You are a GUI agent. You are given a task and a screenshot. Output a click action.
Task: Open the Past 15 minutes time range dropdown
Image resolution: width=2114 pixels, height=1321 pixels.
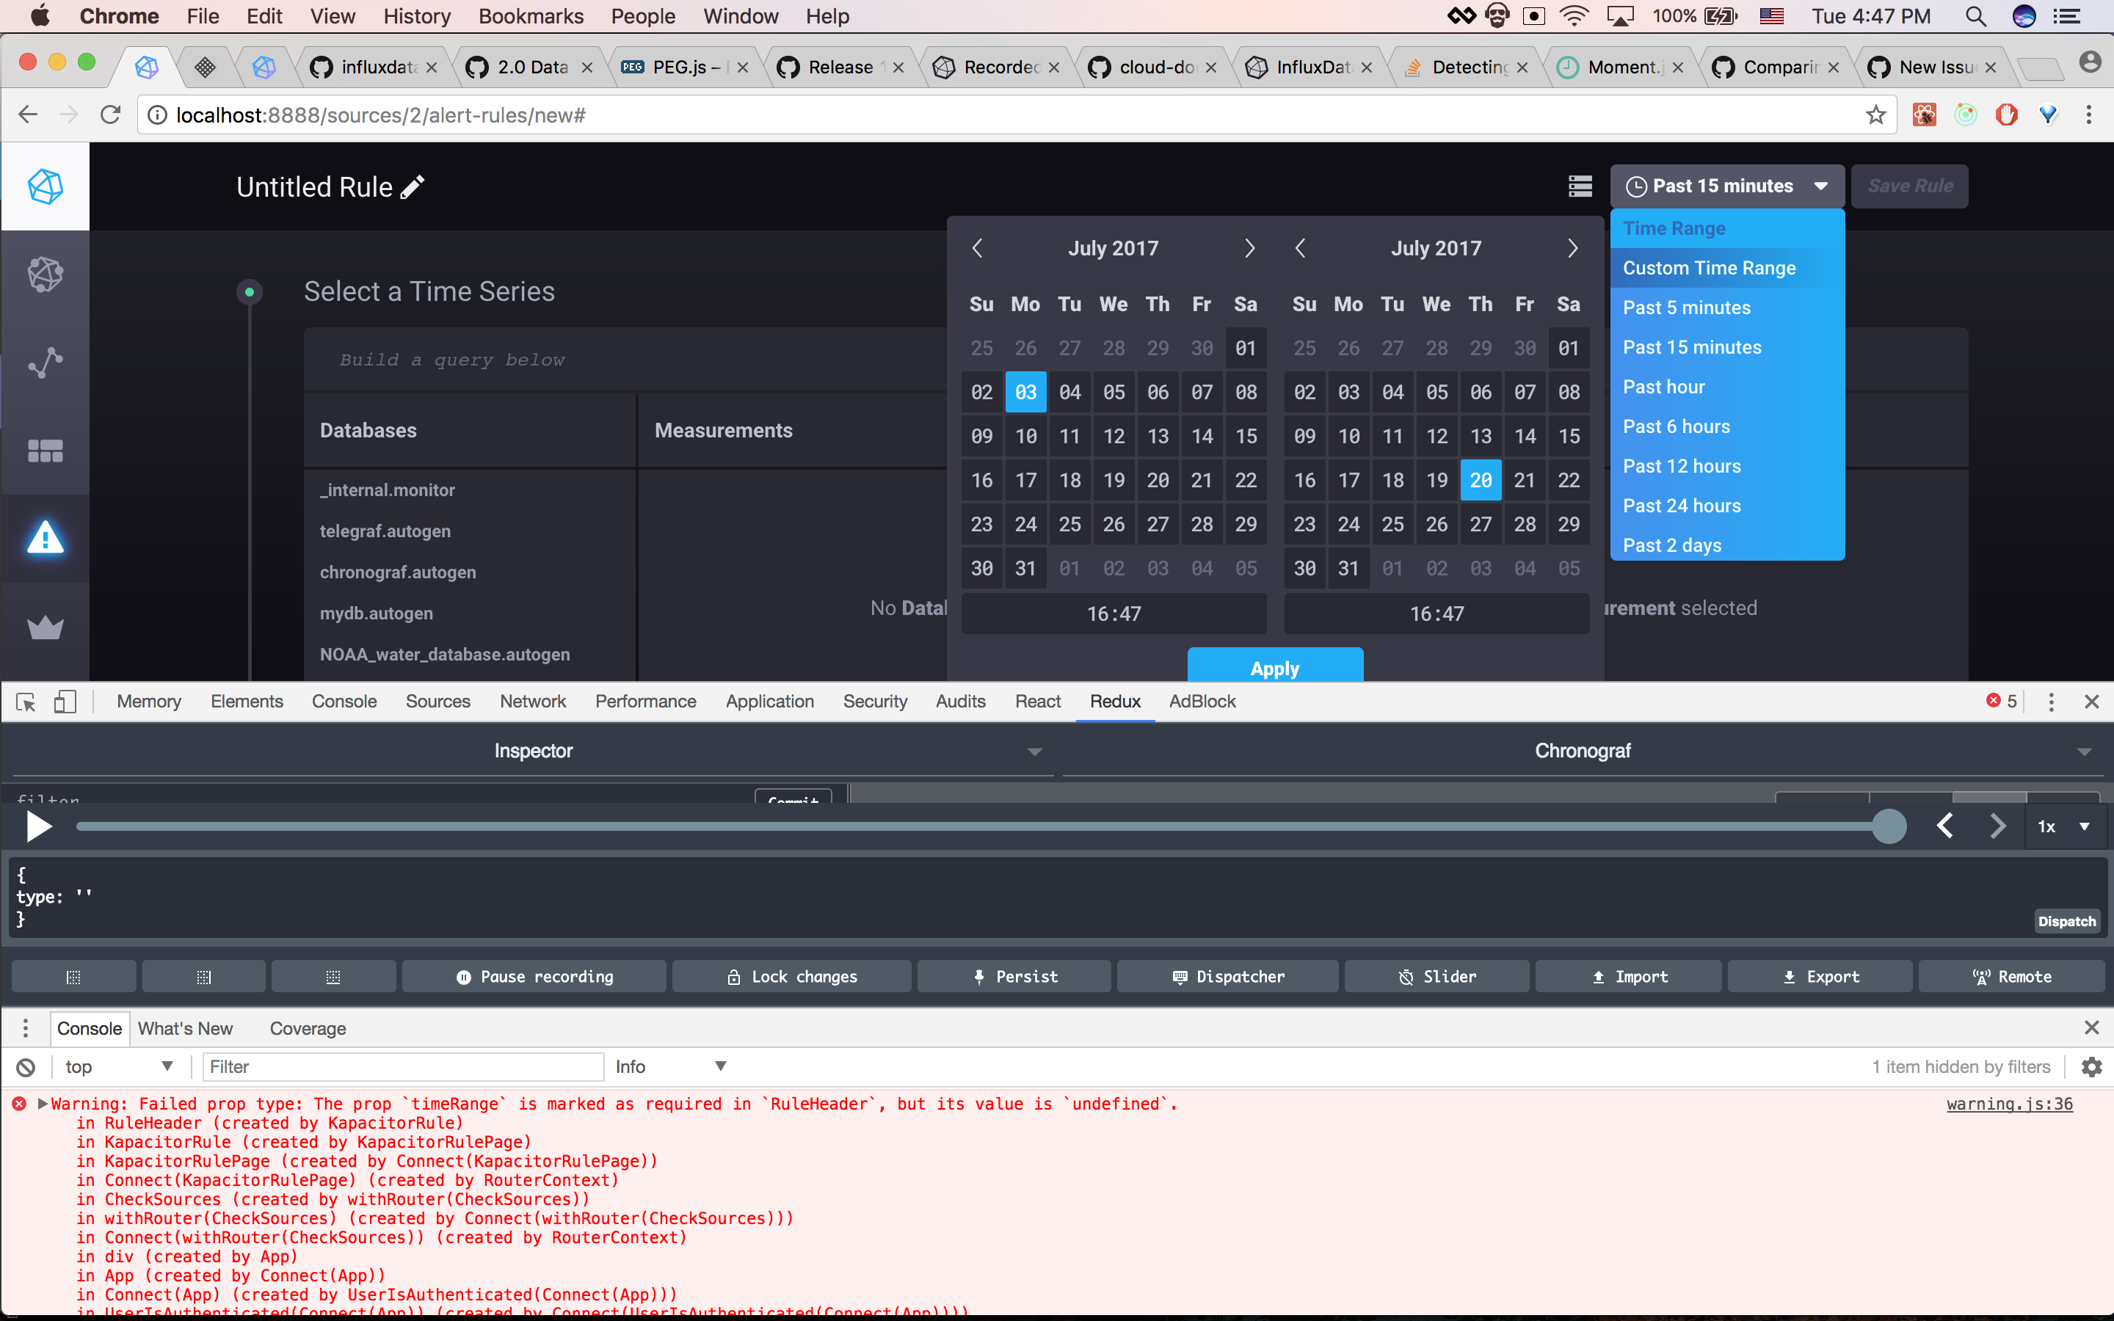tap(1725, 186)
